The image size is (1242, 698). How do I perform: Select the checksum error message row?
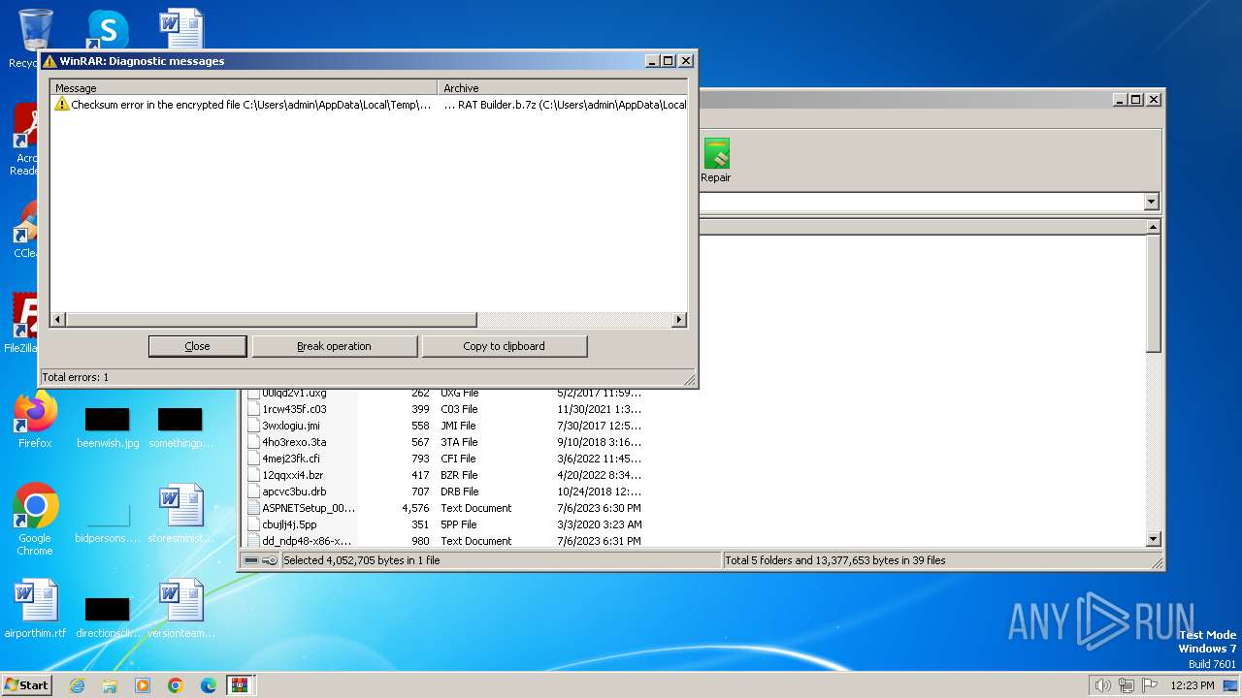pos(369,104)
